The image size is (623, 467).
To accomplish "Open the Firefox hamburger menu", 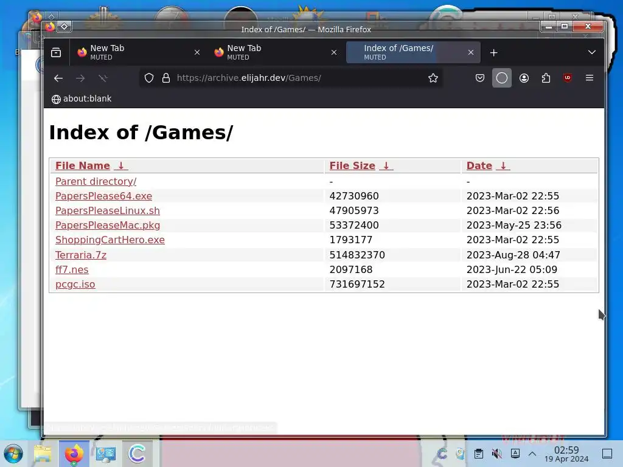I will click(x=589, y=78).
